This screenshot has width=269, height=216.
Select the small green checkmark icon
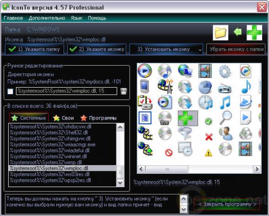[208, 121]
